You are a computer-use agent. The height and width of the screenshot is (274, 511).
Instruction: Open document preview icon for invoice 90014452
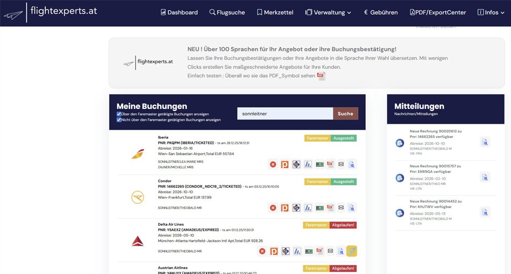point(485,212)
